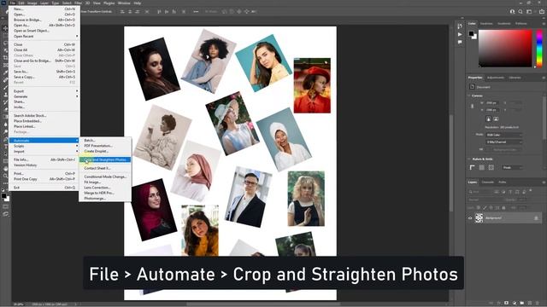The image size is (547, 307).
Task: Click the rulers icon under Rulers & Grids
Action: tap(472, 167)
